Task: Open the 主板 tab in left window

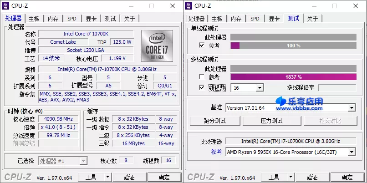Action: (x=34, y=19)
